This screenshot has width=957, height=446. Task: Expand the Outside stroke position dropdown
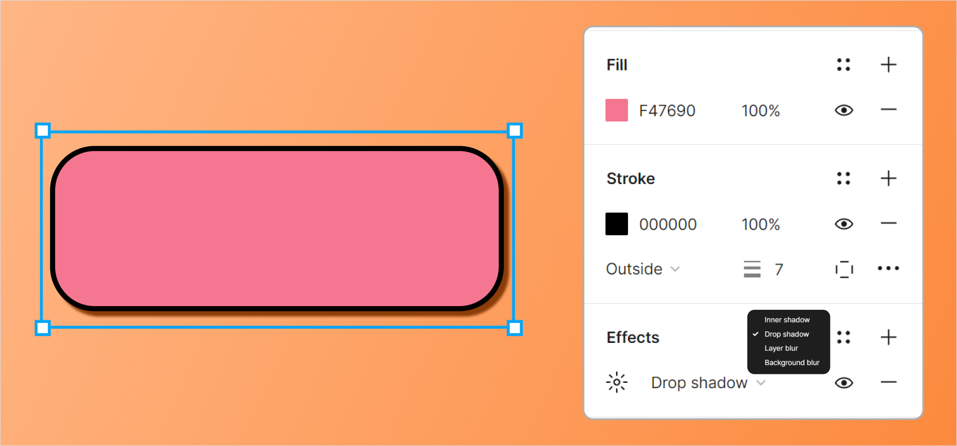point(643,269)
